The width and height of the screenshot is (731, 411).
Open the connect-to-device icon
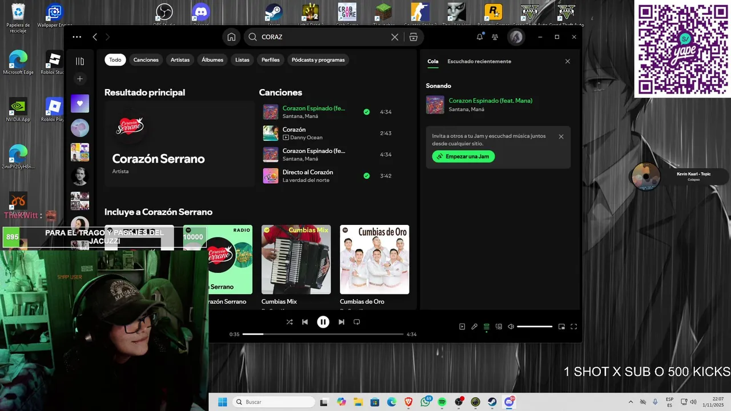pos(499,327)
